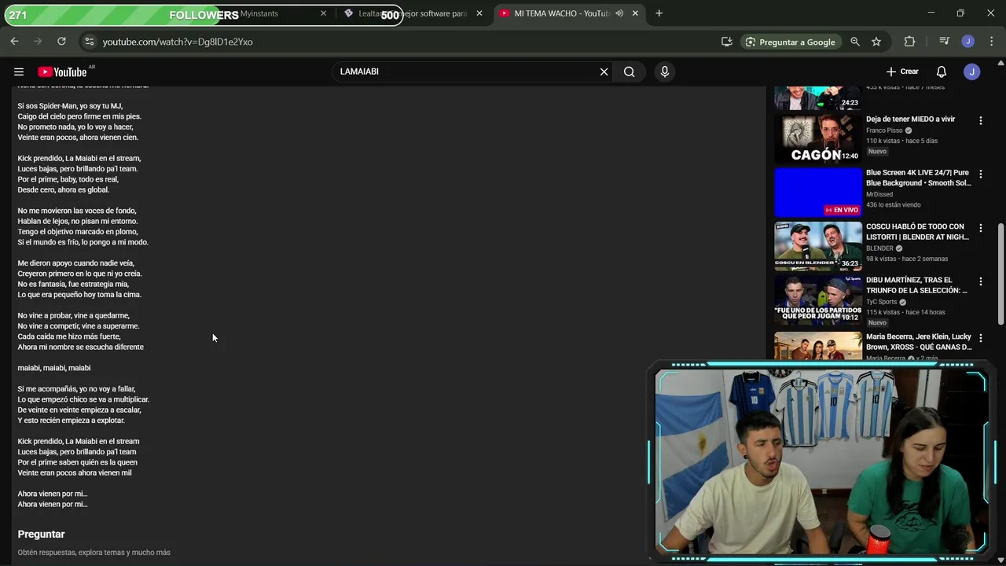Open options for Deja de tener MIEDO video
The image size is (1006, 566).
point(980,121)
